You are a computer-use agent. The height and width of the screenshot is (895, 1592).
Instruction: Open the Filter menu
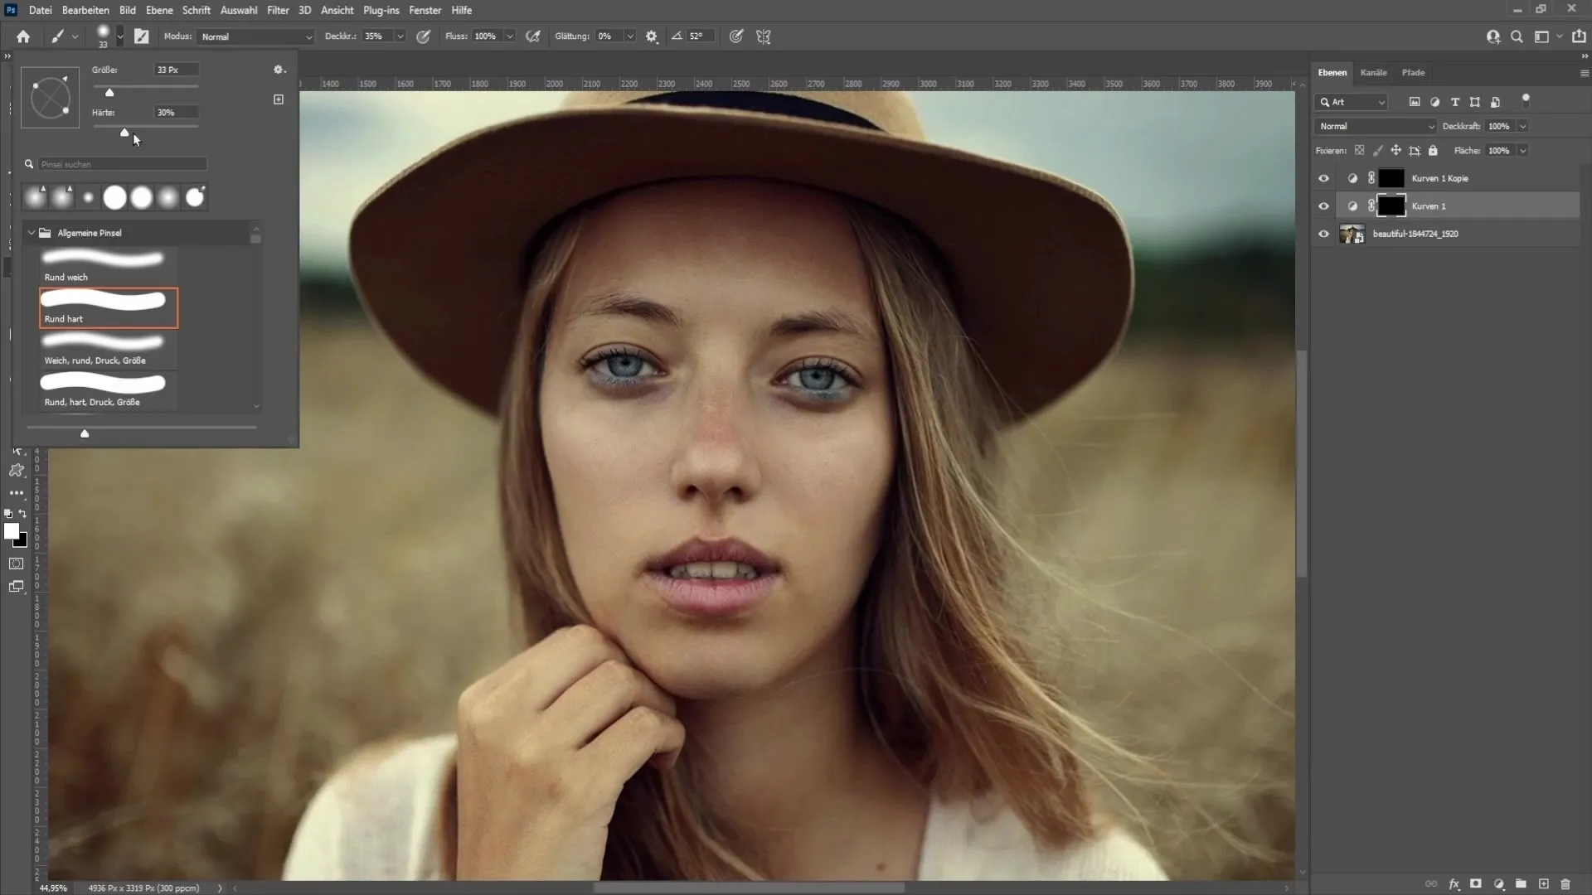tap(278, 10)
